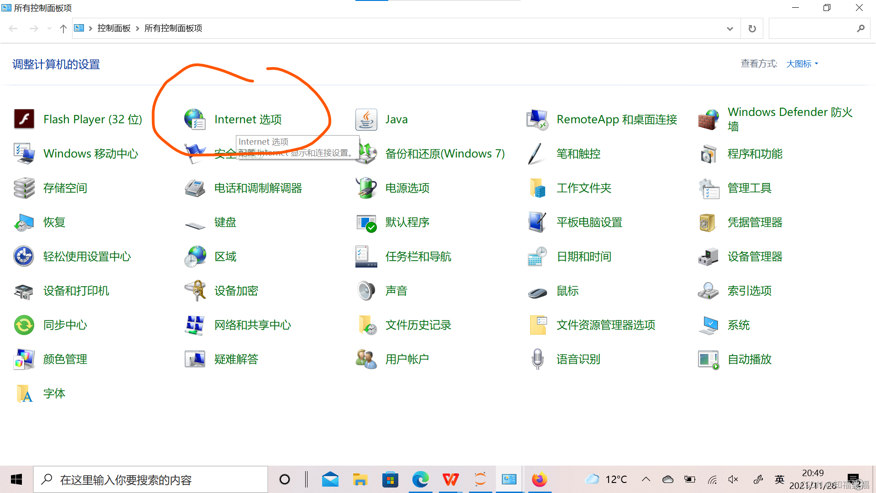Open the weather 12°C widget

(606, 479)
